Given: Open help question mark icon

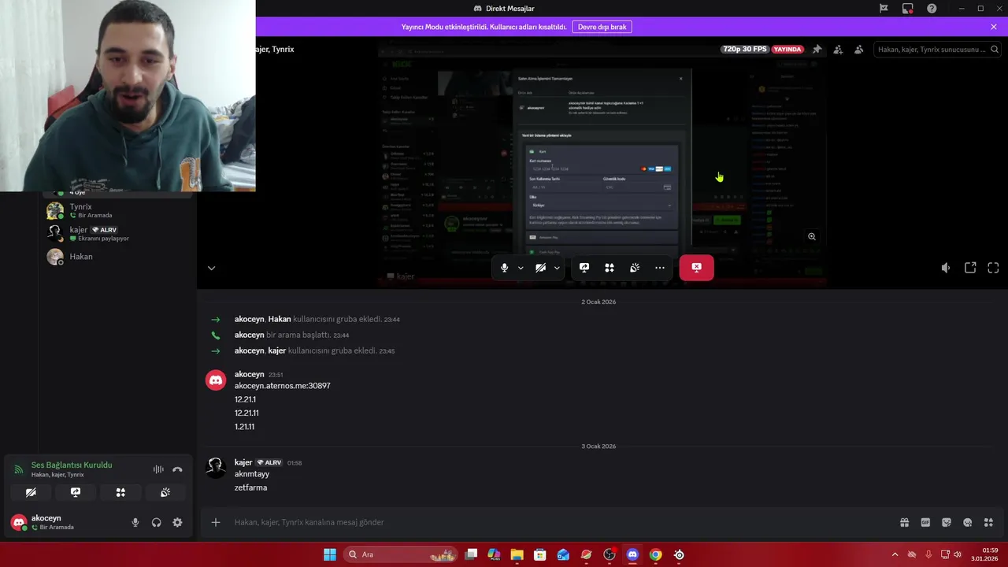Looking at the screenshot, I should coord(932,9).
